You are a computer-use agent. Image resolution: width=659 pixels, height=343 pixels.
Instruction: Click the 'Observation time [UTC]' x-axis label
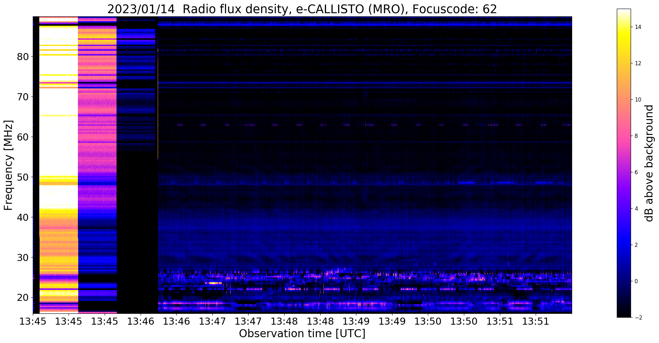[302, 334]
